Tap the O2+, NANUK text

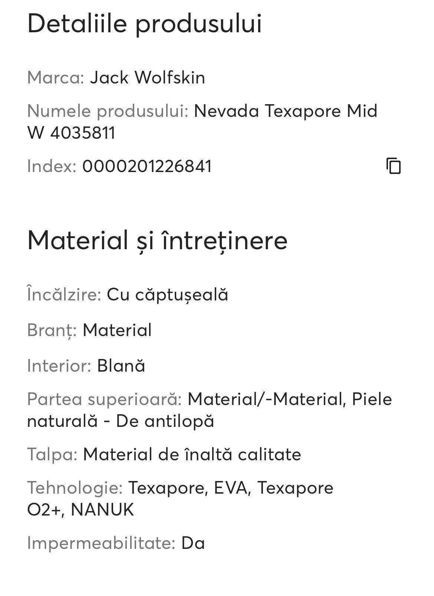pyautogui.click(x=80, y=510)
